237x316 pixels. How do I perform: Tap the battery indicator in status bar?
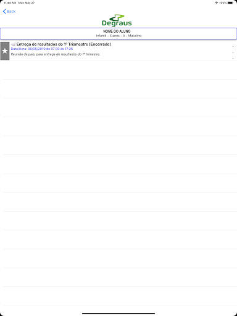tap(231, 3)
